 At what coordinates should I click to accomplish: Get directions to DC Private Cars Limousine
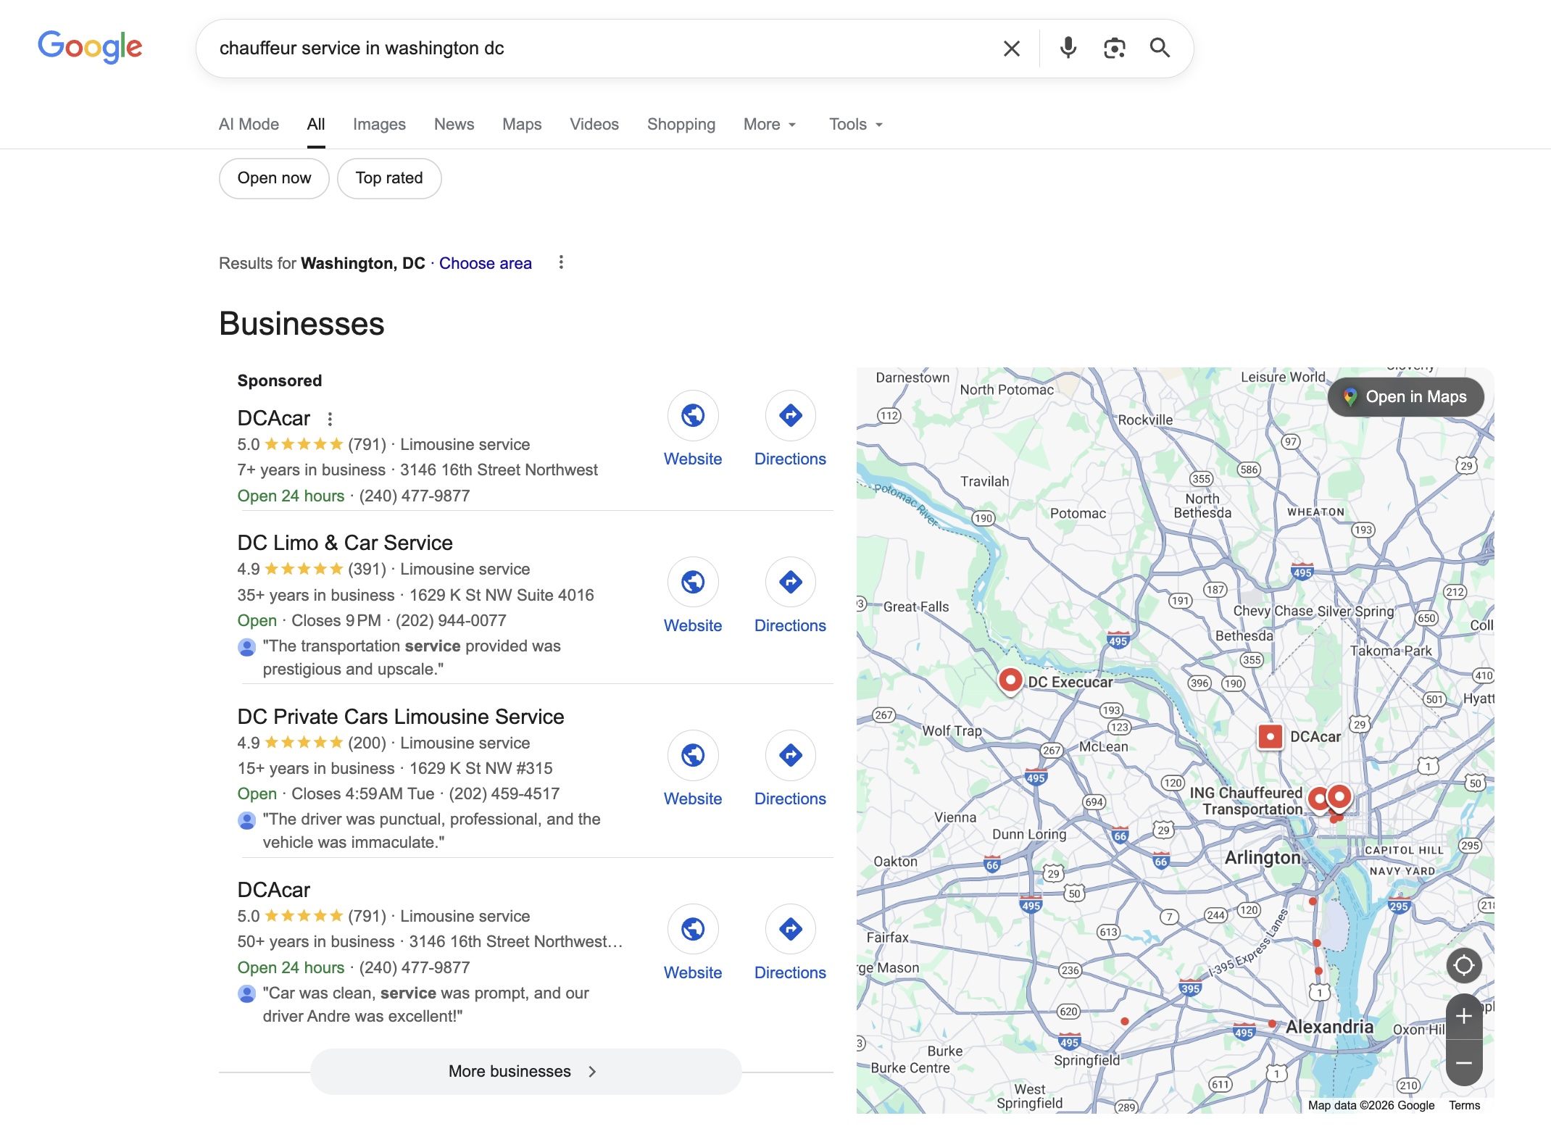790,755
